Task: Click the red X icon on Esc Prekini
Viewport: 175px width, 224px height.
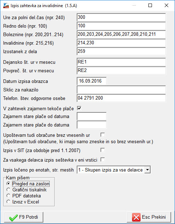Action: 136,217
